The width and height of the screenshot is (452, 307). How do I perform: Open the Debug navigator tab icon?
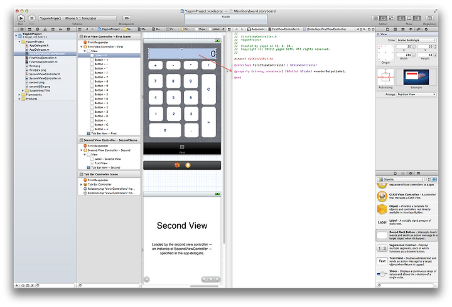coord(53,29)
